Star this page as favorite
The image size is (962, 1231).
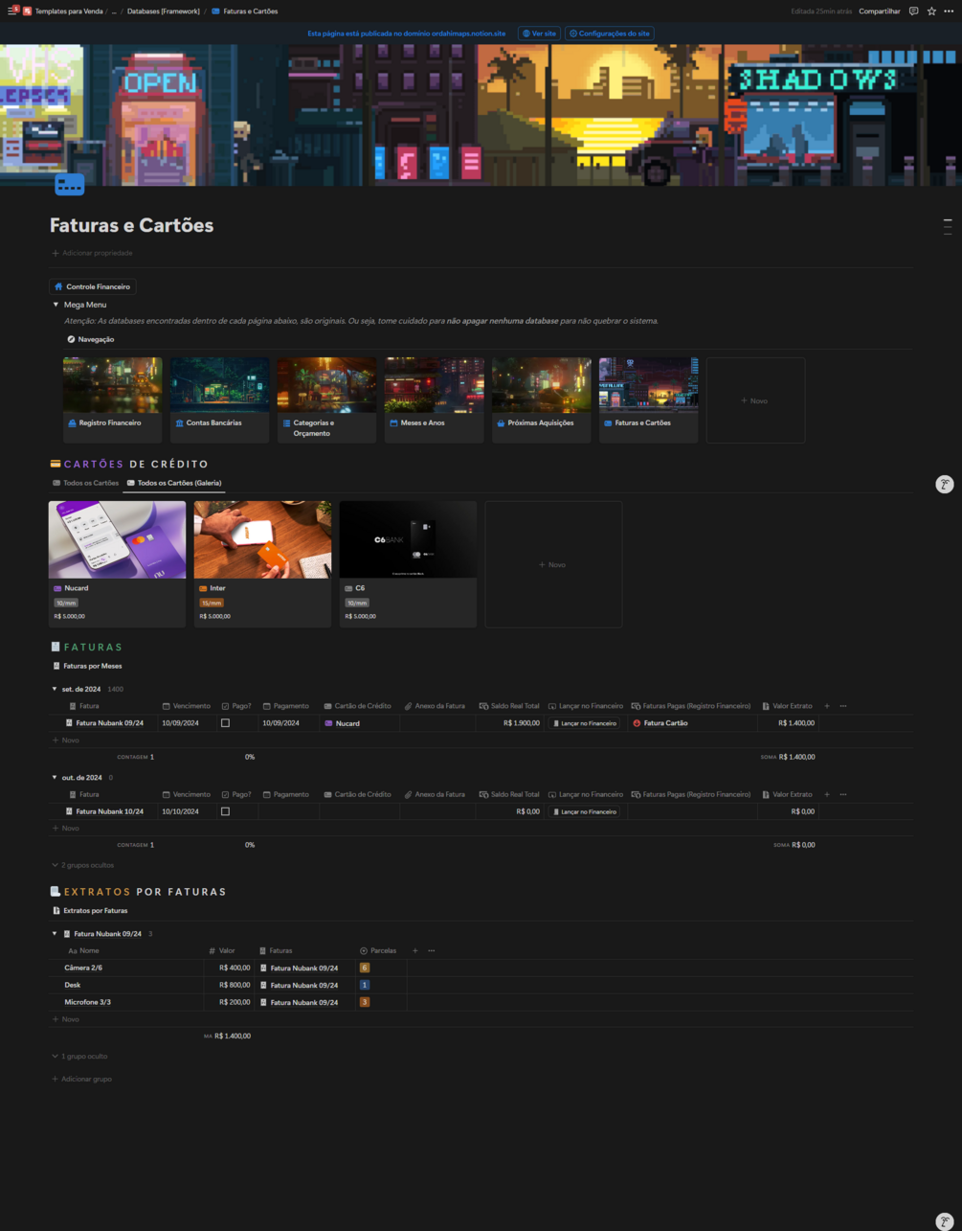tap(931, 11)
